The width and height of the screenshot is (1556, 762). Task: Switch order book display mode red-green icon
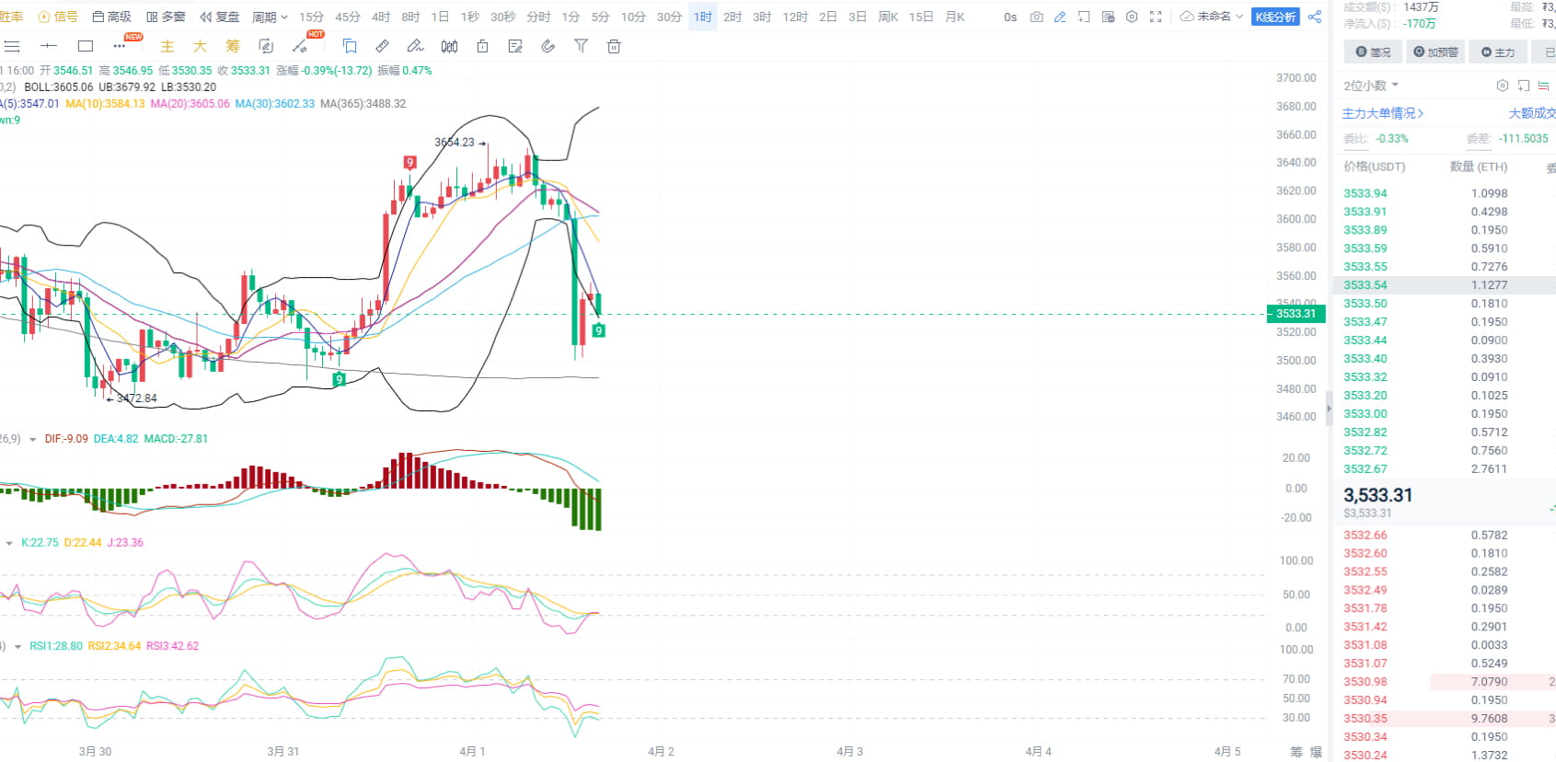[1544, 86]
